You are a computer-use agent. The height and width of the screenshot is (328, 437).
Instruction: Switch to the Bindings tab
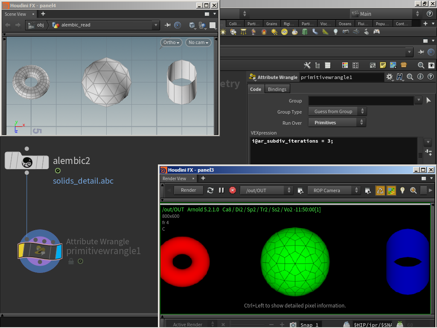click(277, 89)
